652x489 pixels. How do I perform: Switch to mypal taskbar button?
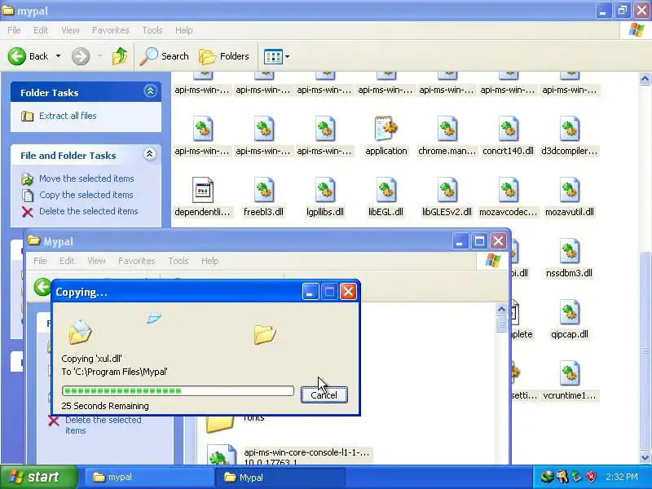point(149,477)
